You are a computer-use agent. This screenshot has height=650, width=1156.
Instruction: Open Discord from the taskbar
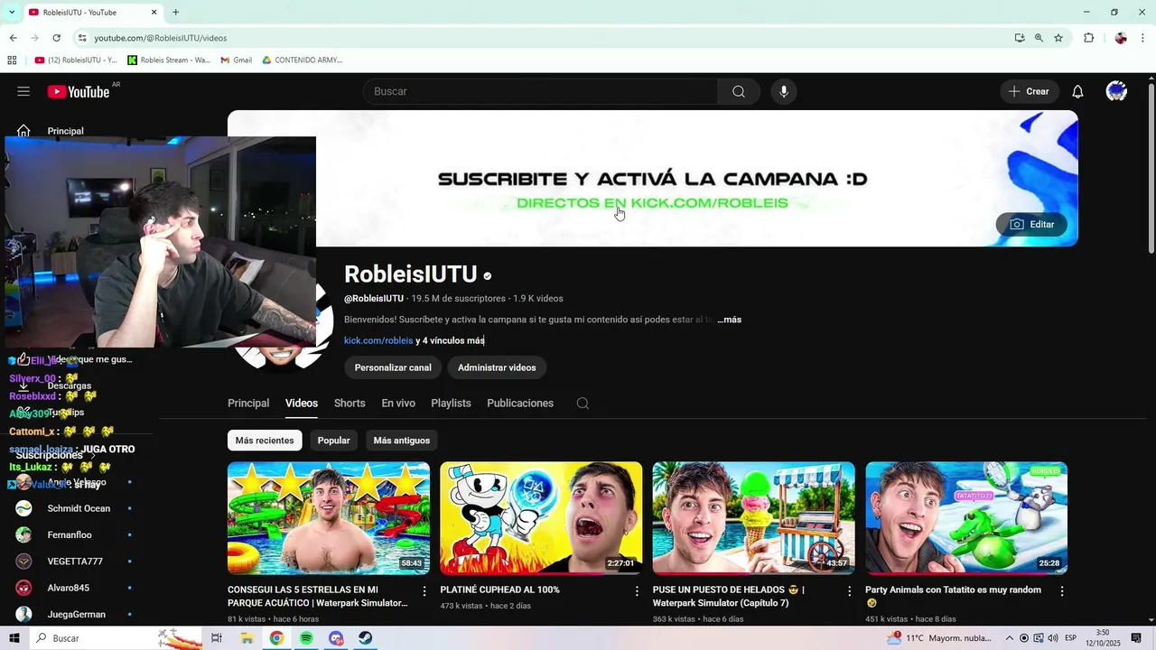click(x=336, y=638)
